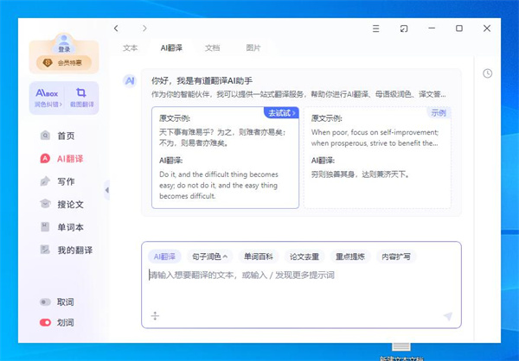Select the AI翻译 mode chip
The height and width of the screenshot is (361, 519).
coord(163,256)
